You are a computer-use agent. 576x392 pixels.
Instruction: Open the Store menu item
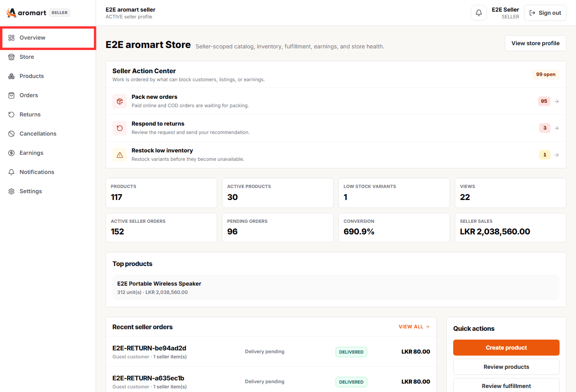48,57
